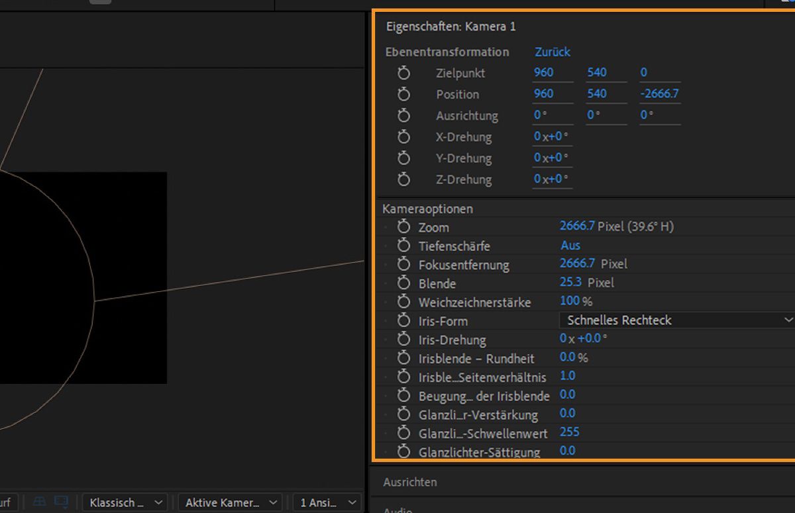Enable the Position stopwatch for Kamera 1
795x513 pixels.
pyautogui.click(x=404, y=95)
